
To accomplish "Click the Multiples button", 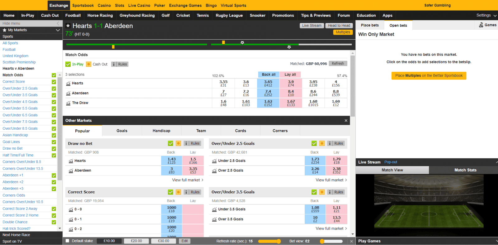I will [x=343, y=32].
